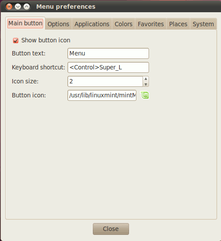The height and width of the screenshot is (241, 221).
Task: Select the Main button tab
Action: (25, 24)
